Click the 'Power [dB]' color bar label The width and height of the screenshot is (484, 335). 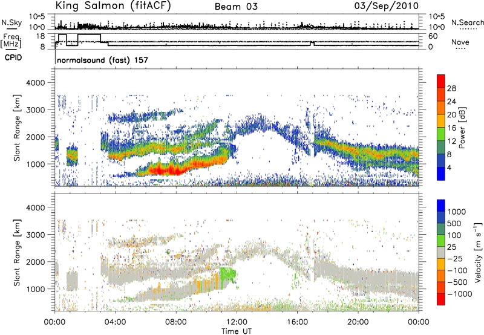coord(462,128)
